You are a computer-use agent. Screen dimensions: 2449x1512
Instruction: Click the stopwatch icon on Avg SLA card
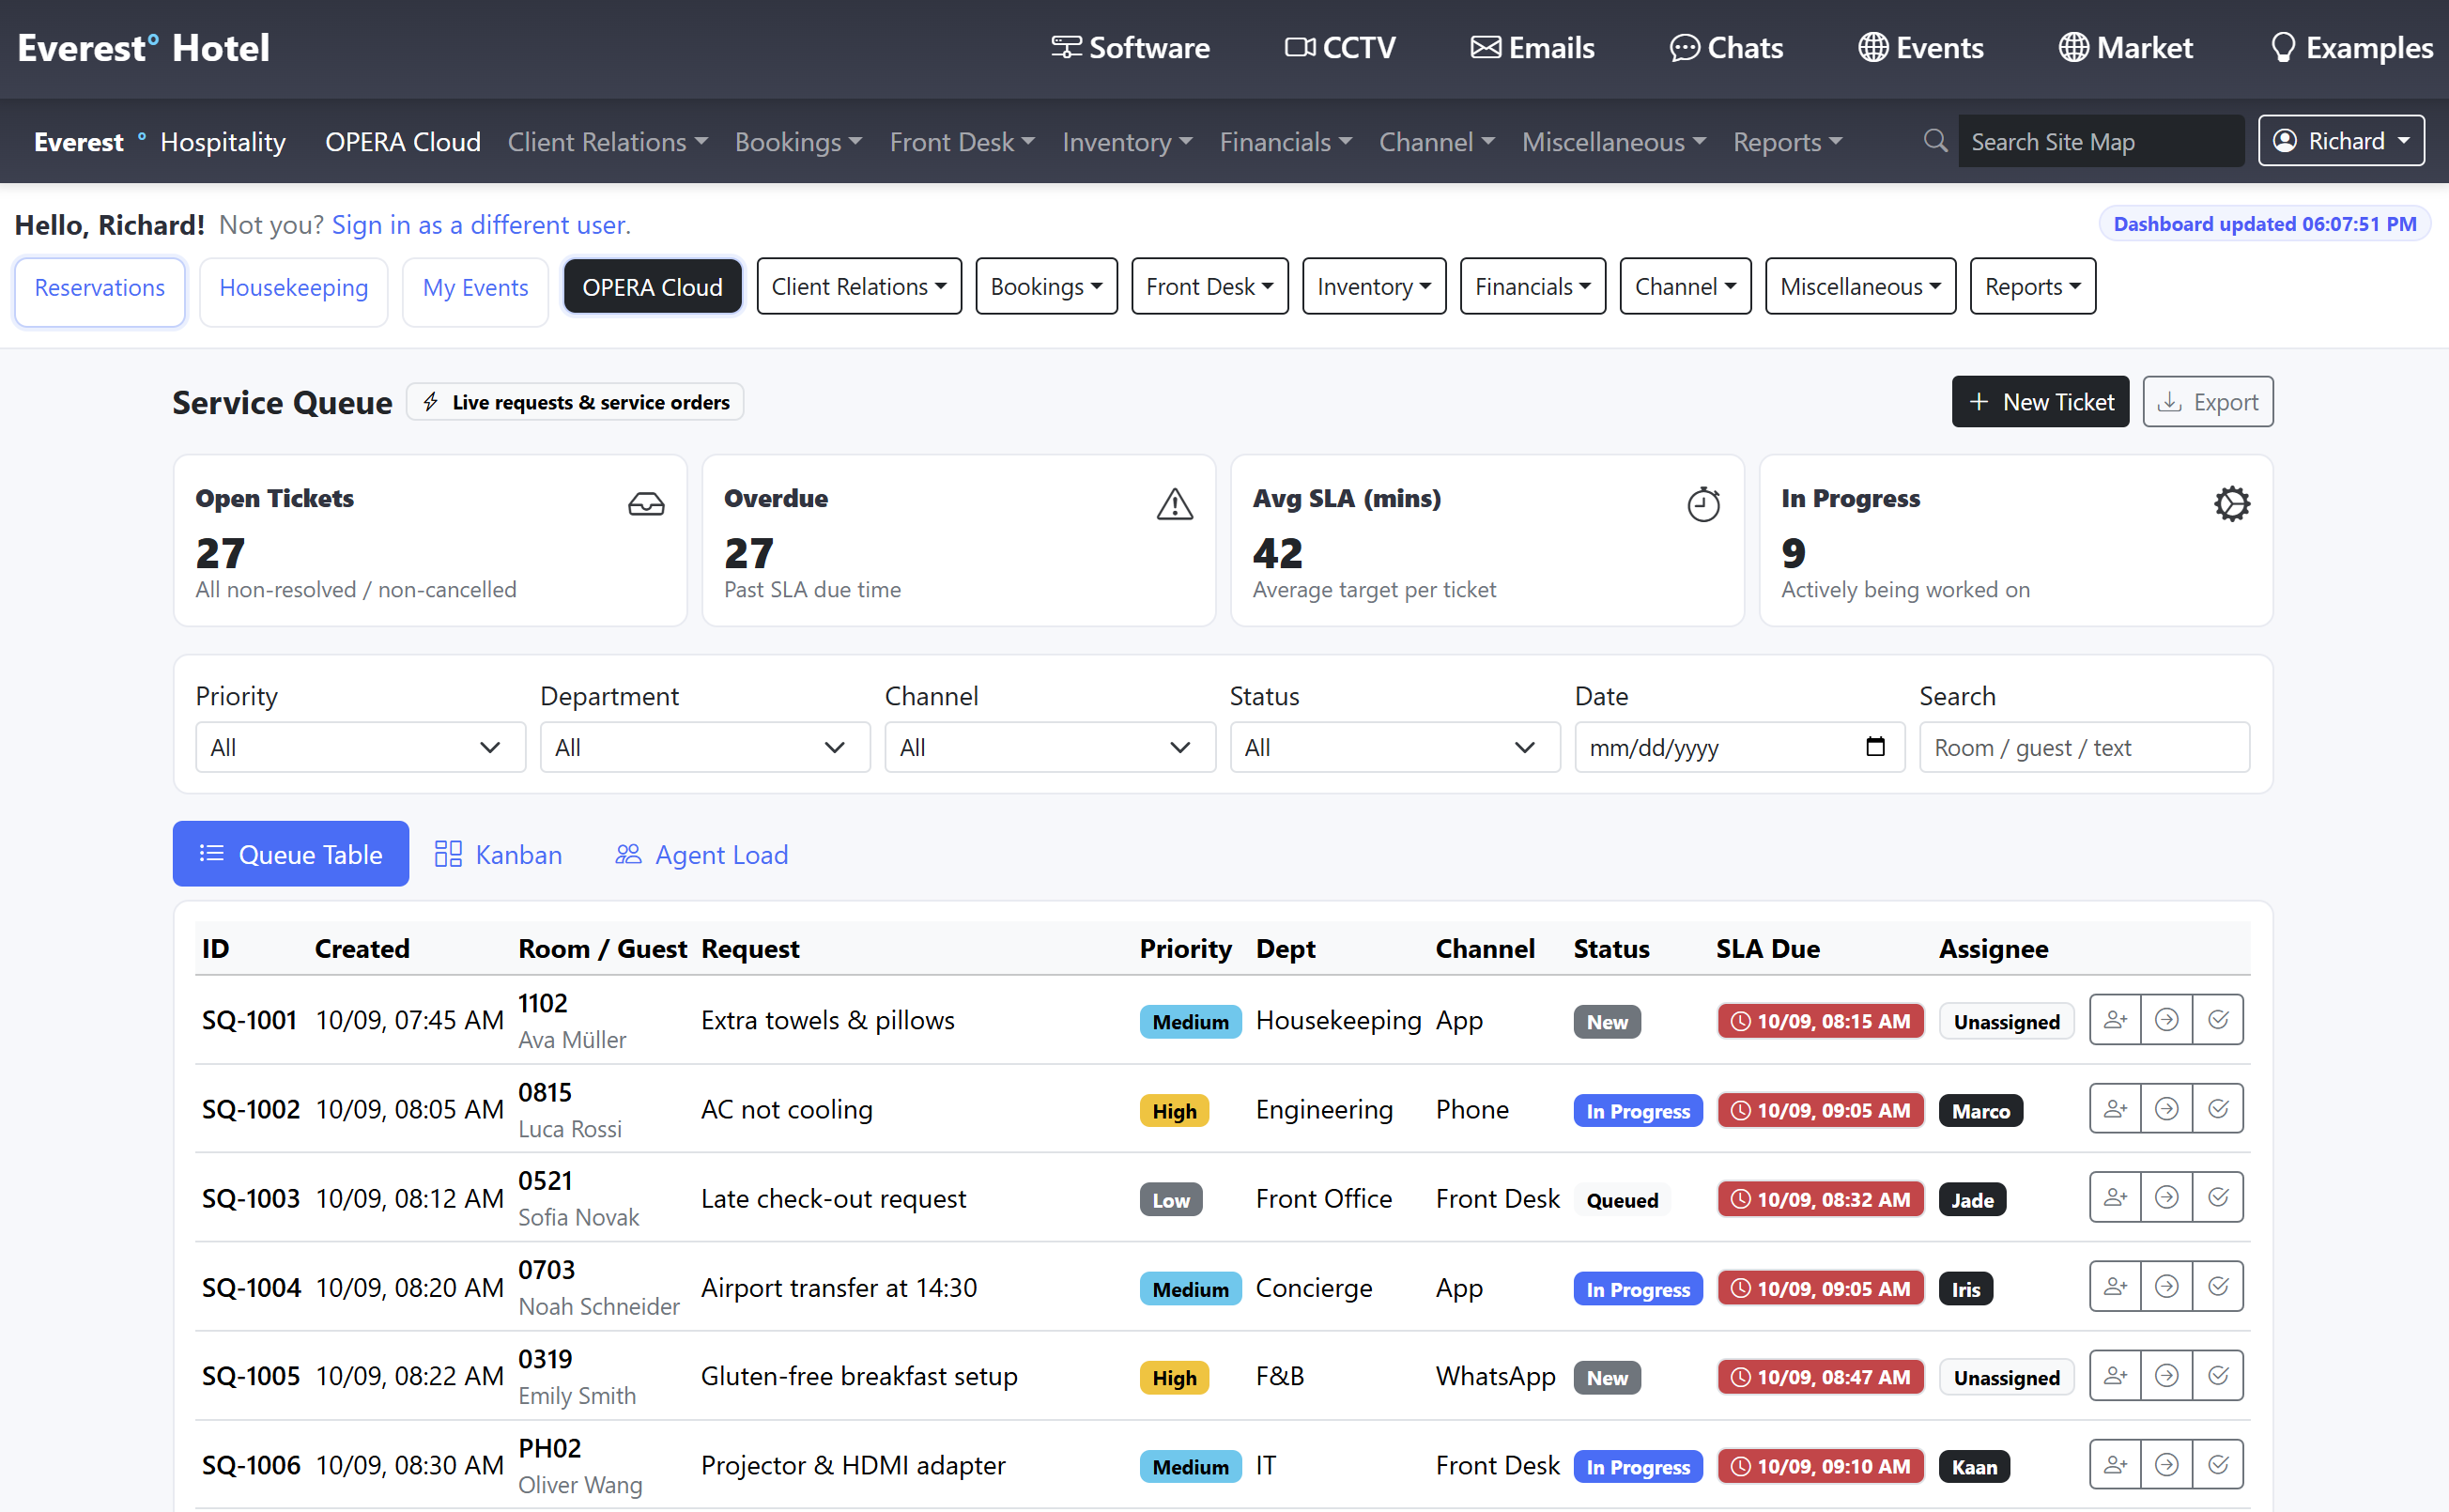(x=1703, y=504)
